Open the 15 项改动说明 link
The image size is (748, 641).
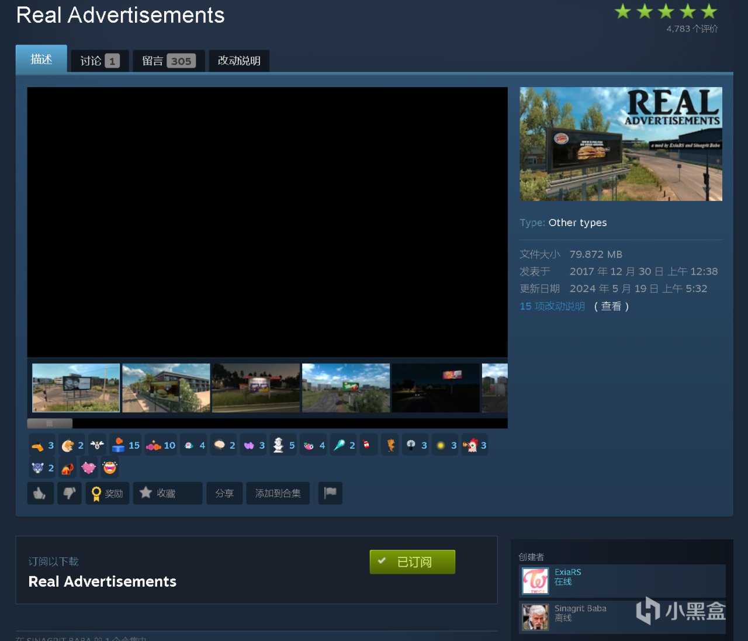coord(552,306)
